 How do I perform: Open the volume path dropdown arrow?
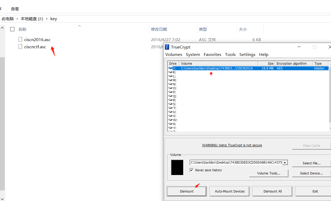pos(285,163)
